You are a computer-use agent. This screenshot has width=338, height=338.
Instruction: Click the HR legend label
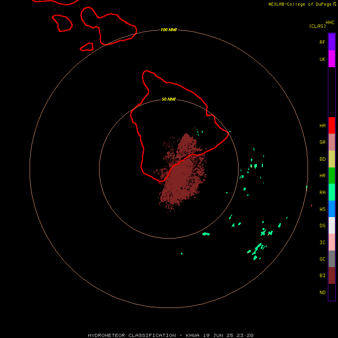322,176
